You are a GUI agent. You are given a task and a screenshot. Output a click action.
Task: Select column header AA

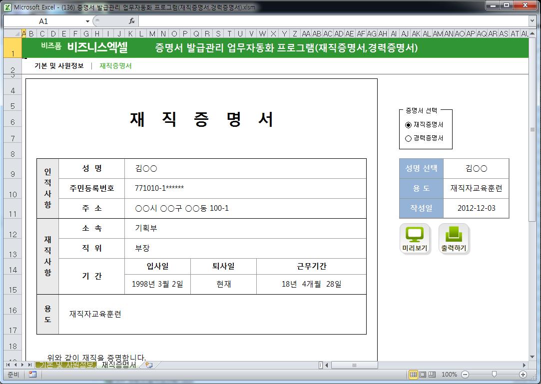306,33
